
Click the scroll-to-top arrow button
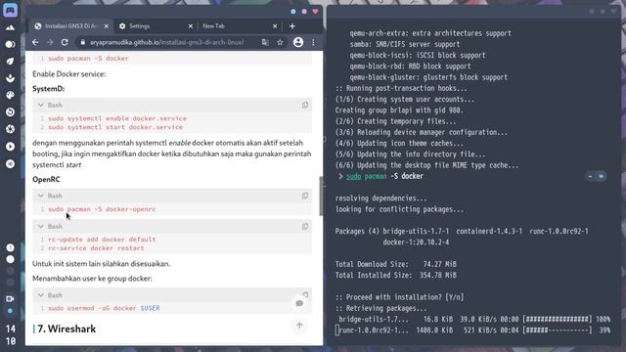pos(299,326)
